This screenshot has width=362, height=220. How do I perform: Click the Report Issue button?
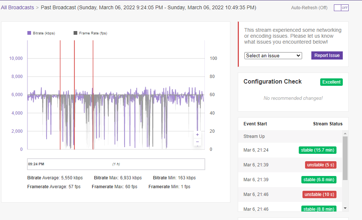pos(327,55)
